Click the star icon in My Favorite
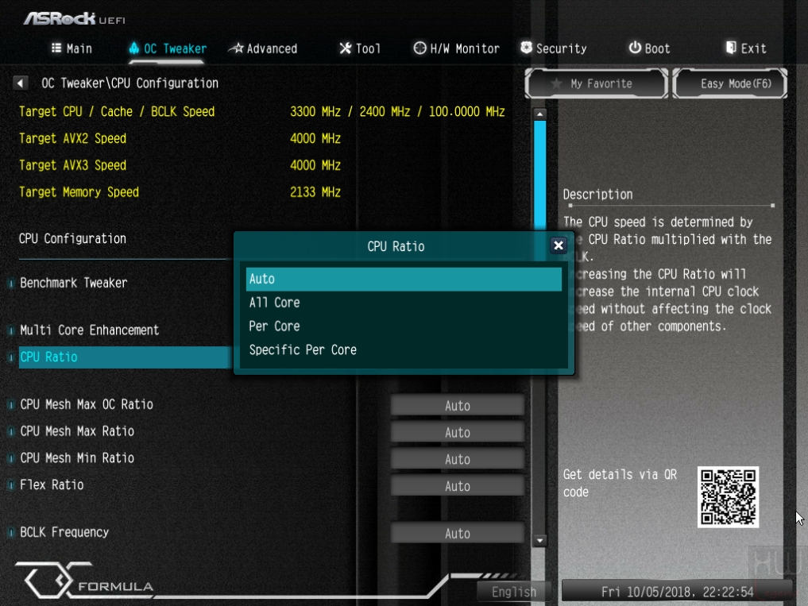This screenshot has width=808, height=606. [x=556, y=83]
